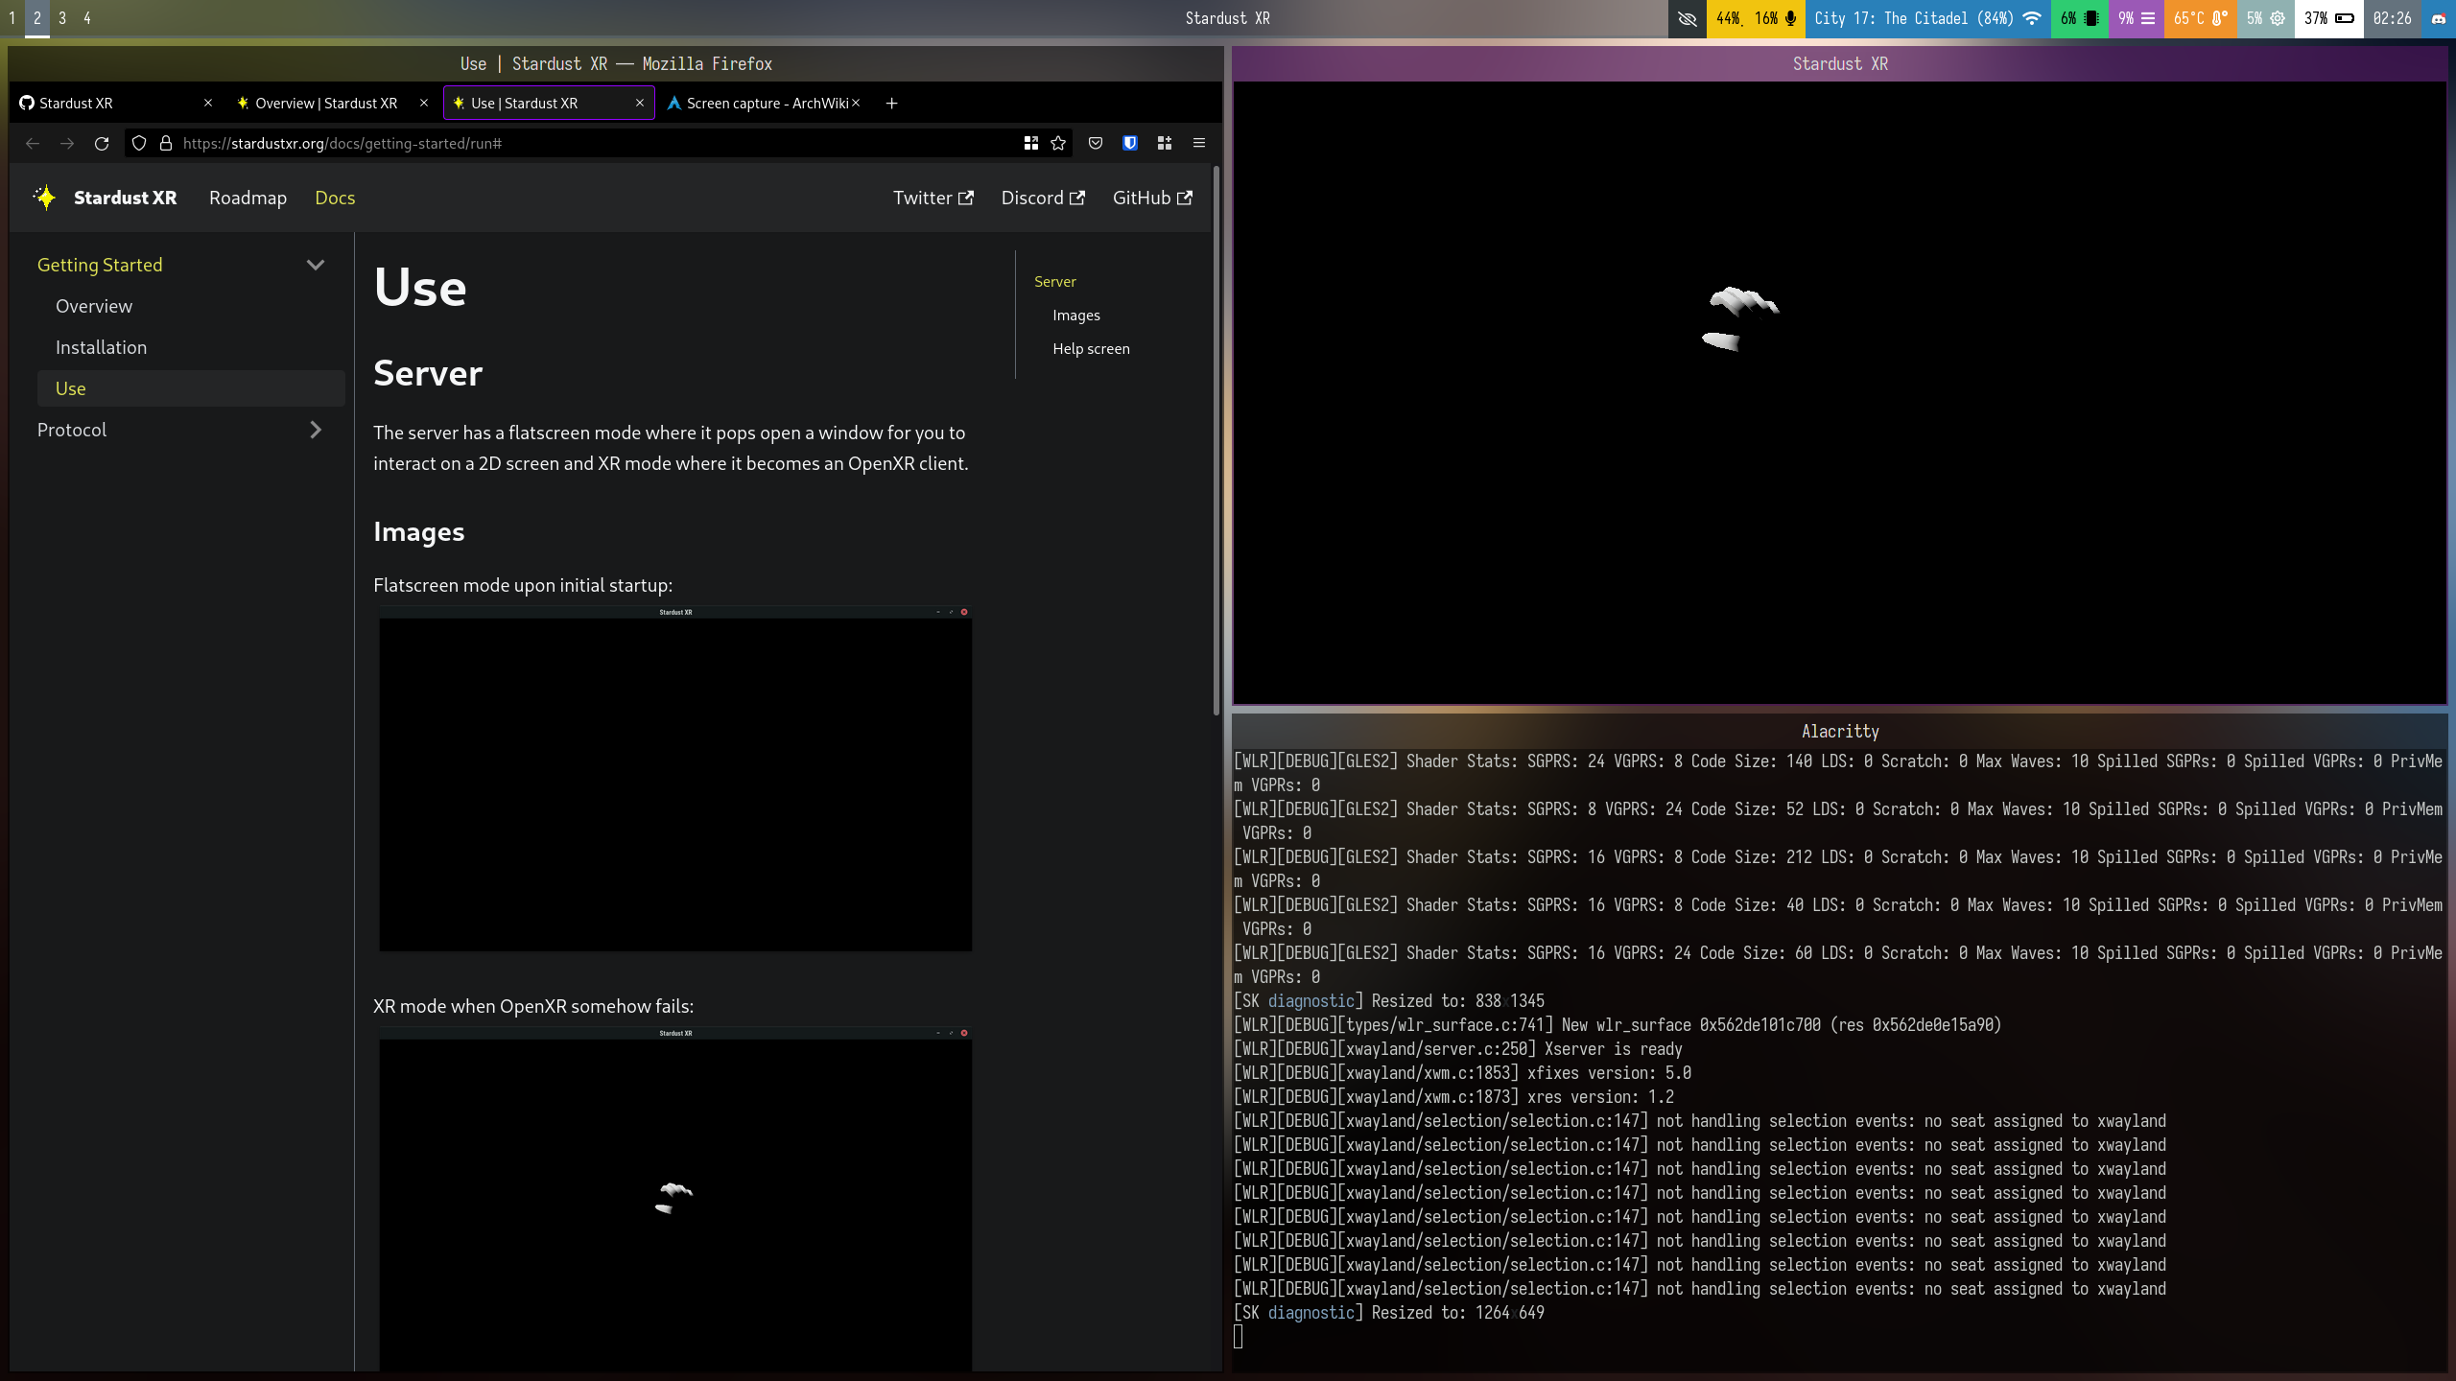Expand the Protocol sidebar section
The width and height of the screenshot is (2456, 1381).
(315, 430)
